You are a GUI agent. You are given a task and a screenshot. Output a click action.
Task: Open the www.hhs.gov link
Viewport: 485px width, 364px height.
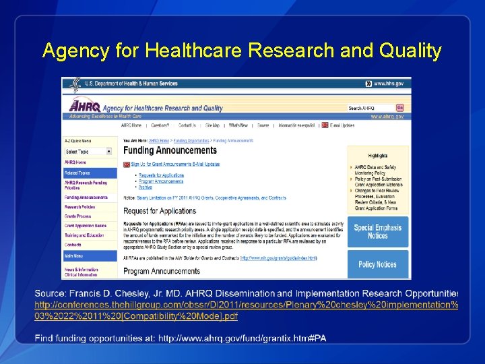389,84
